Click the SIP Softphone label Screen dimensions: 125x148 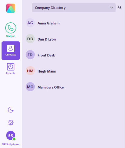[11, 144]
